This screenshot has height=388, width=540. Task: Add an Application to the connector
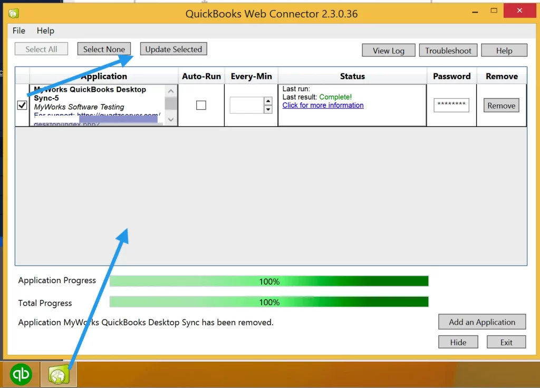(481, 322)
